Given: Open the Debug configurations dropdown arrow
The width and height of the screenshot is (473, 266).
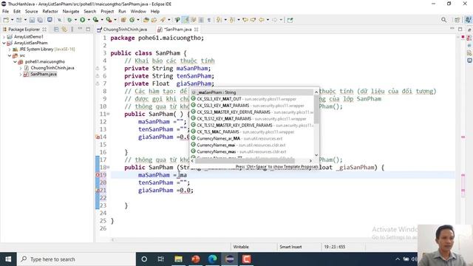Looking at the screenshot, I should point(75,20).
